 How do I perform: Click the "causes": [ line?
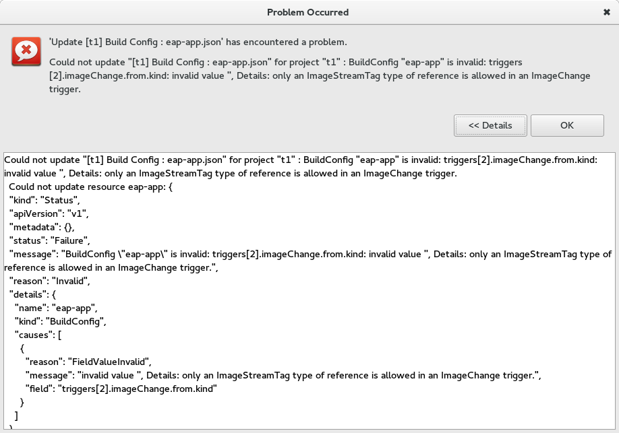coord(39,334)
